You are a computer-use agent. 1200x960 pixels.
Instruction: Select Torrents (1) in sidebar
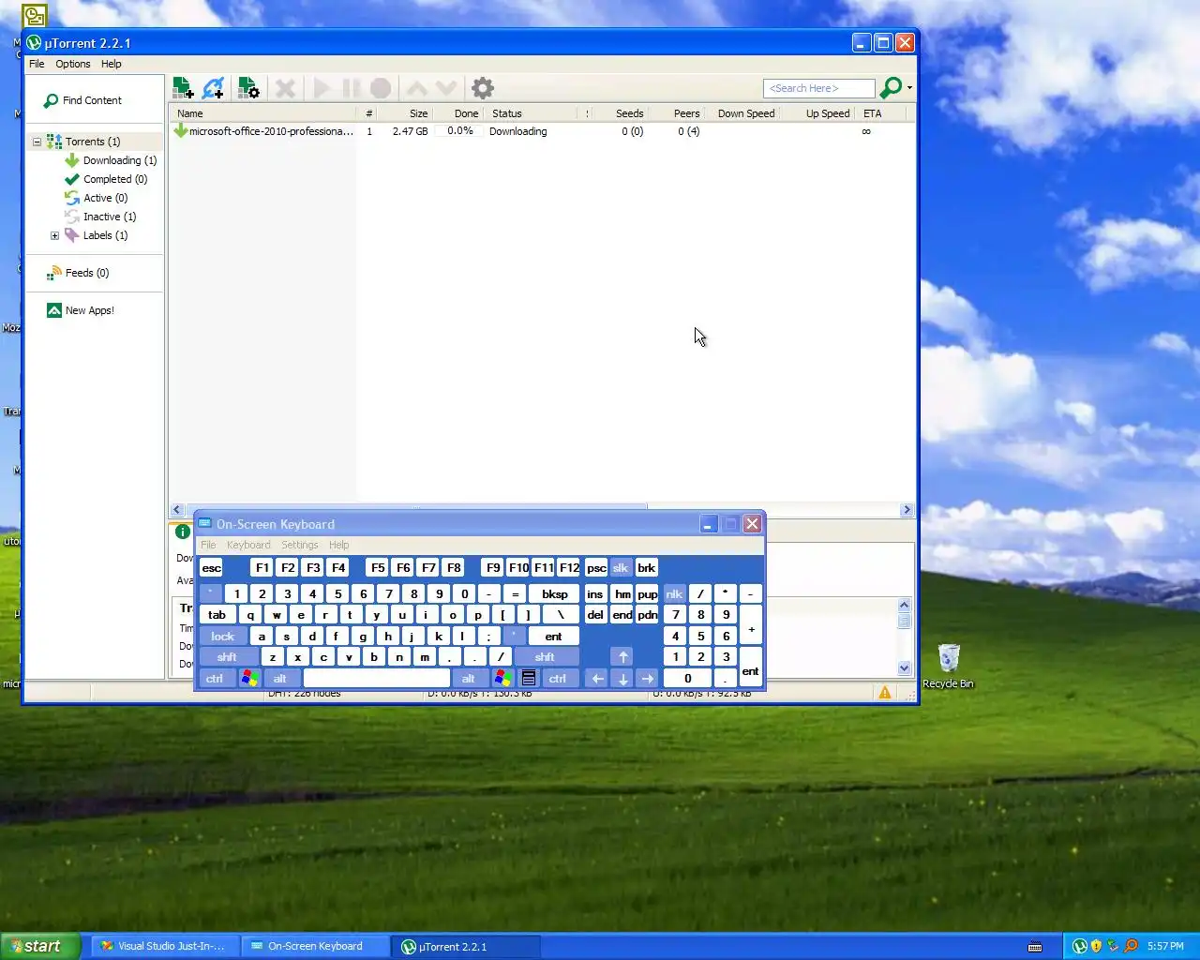pos(93,142)
